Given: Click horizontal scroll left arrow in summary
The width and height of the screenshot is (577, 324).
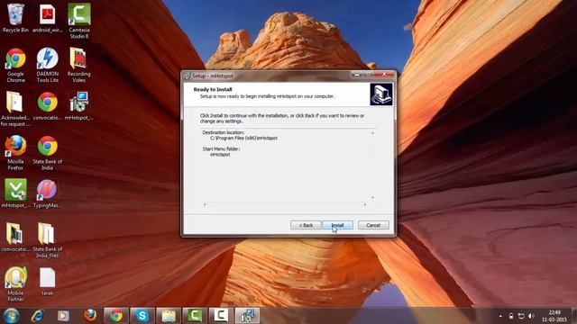Looking at the screenshot, I should (x=205, y=204).
